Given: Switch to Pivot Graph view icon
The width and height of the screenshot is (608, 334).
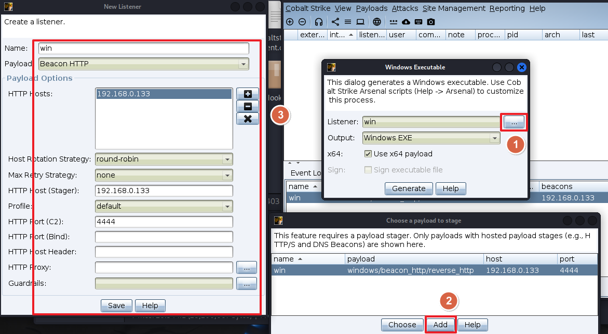Looking at the screenshot, I should pyautogui.click(x=335, y=22).
